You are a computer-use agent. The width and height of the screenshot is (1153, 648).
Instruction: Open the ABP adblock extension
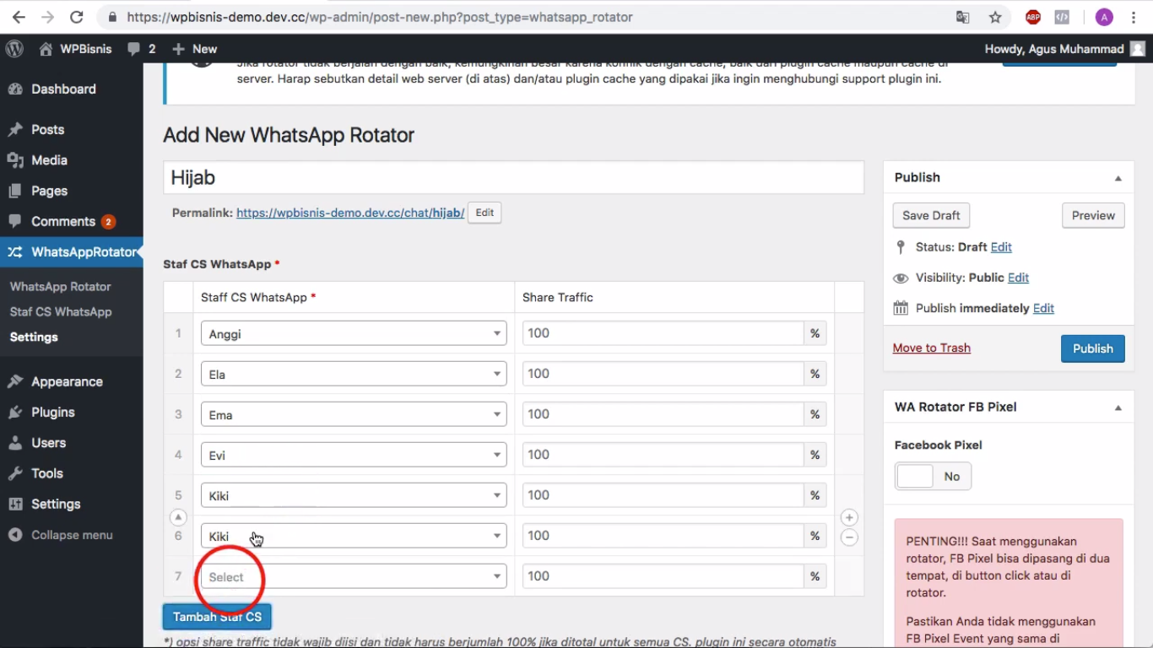[x=1033, y=17]
